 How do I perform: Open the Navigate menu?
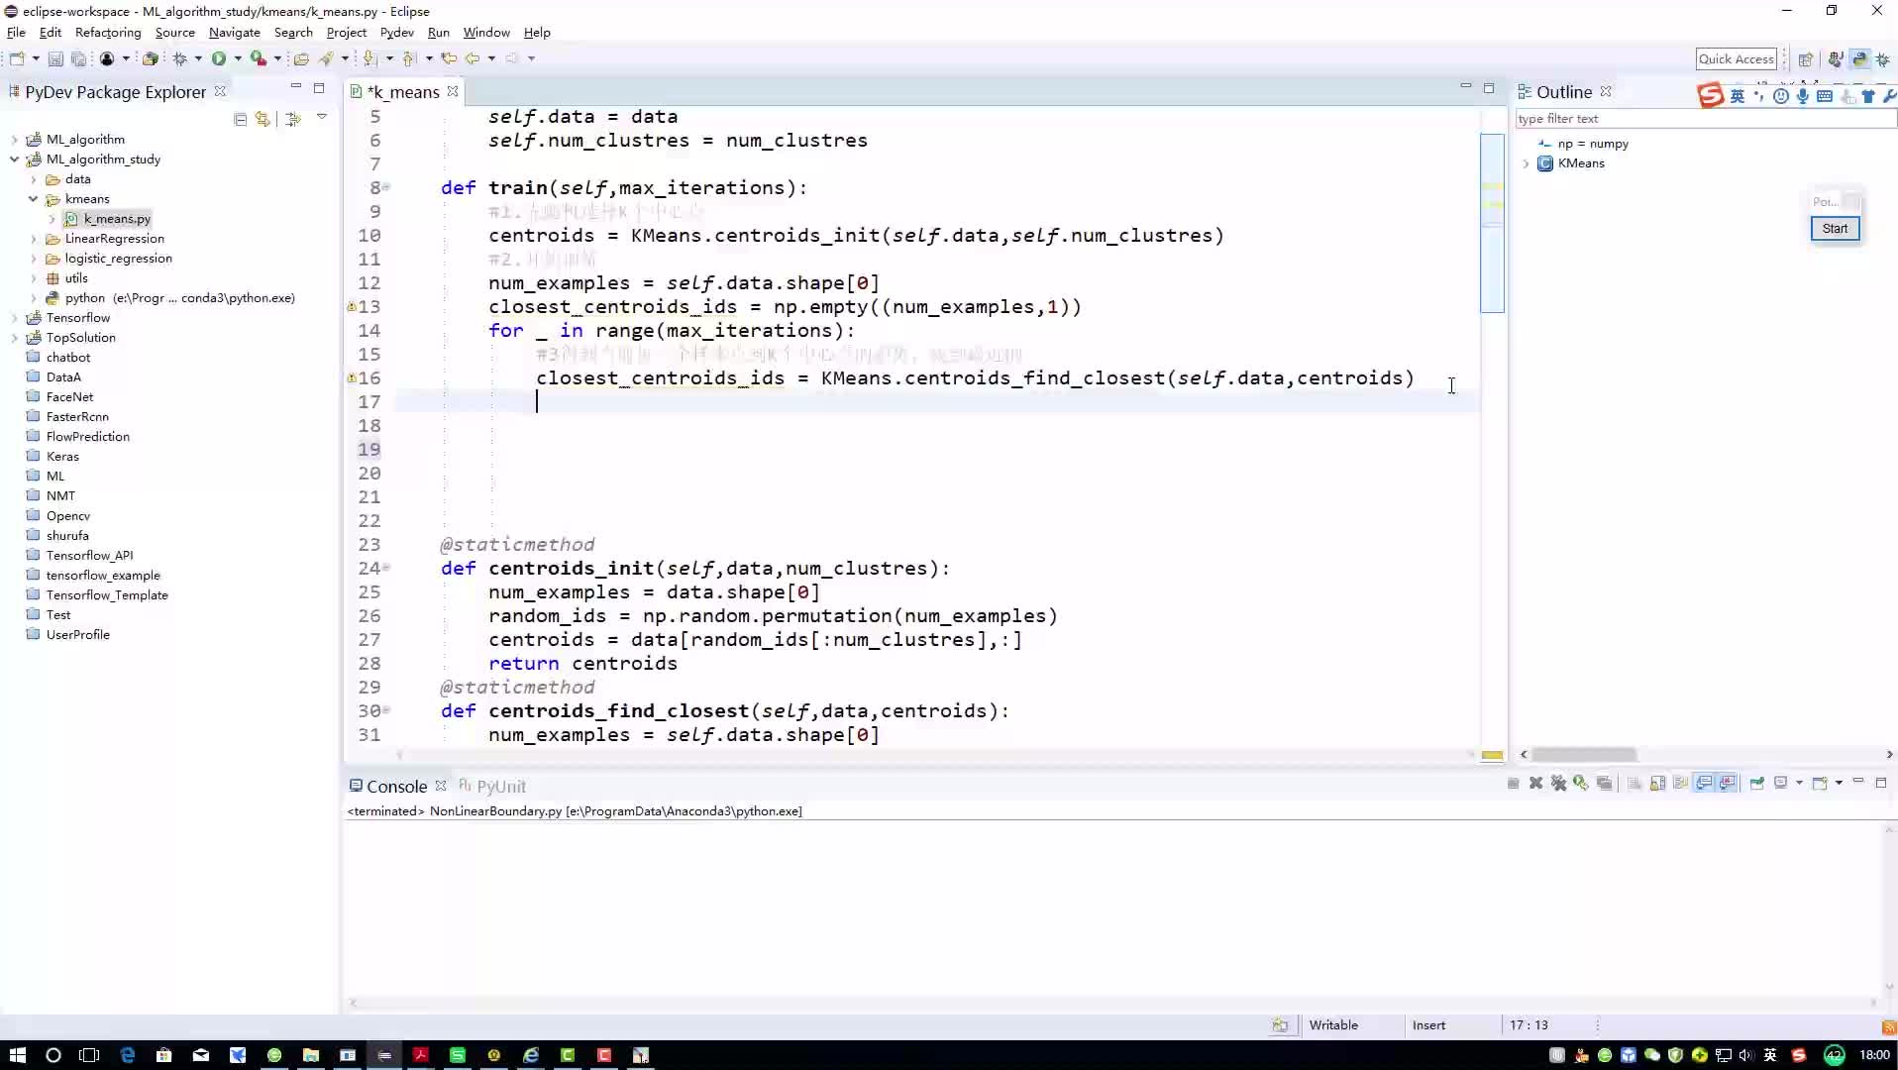[x=235, y=33]
